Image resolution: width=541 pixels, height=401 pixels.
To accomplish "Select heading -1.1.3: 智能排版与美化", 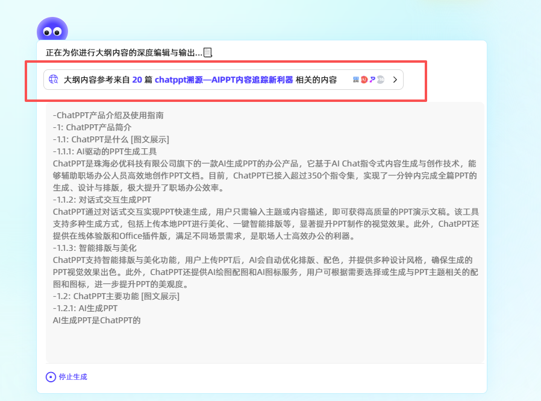I will (x=95, y=248).
